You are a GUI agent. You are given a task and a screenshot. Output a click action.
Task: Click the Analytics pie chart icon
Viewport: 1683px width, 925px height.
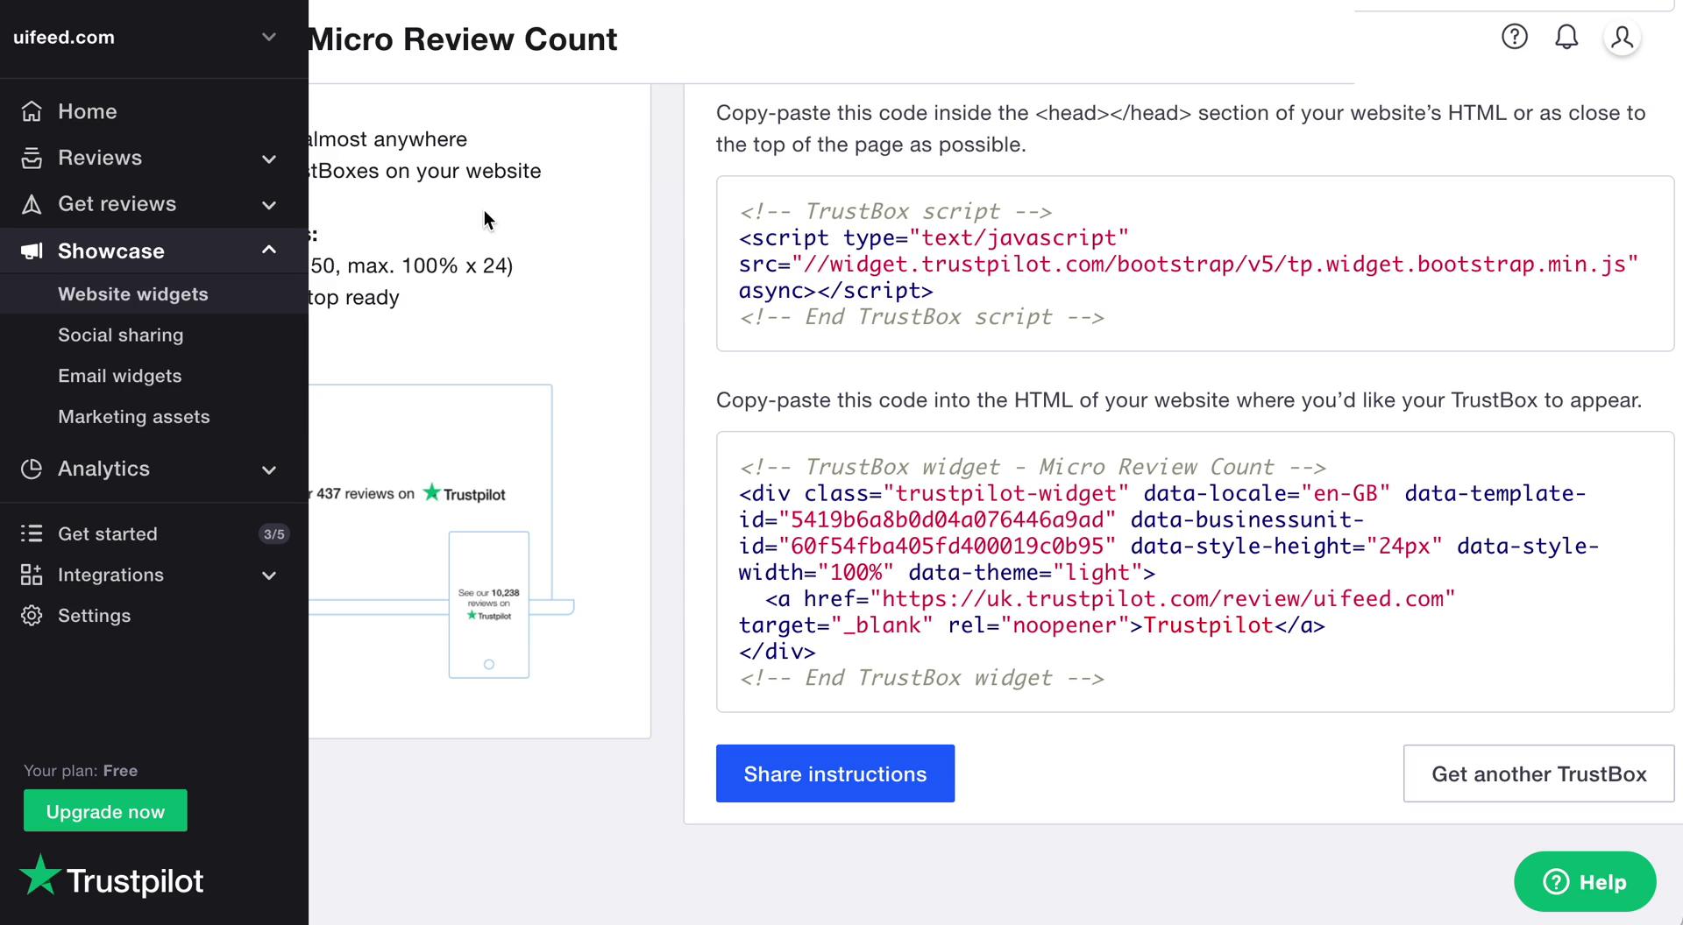click(32, 469)
